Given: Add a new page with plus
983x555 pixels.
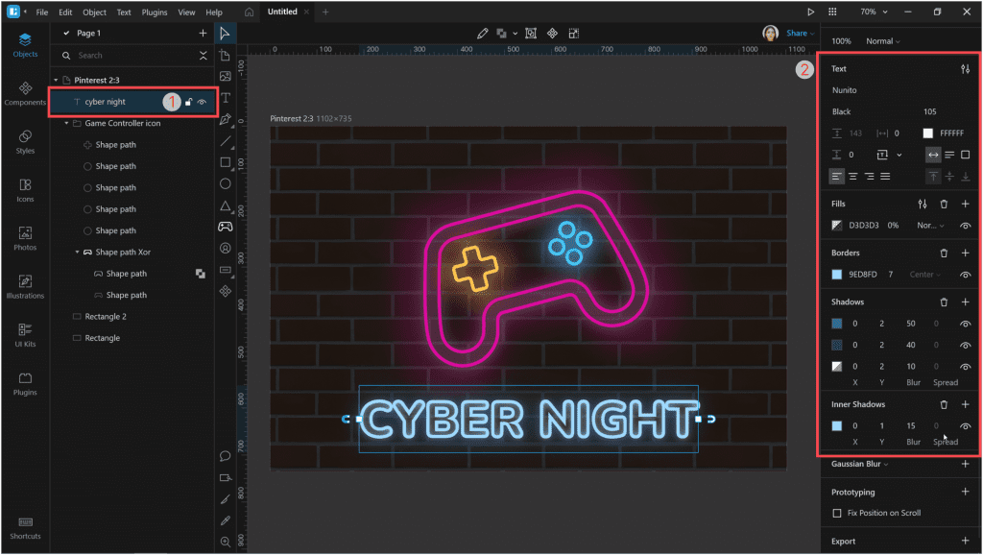Looking at the screenshot, I should click(x=203, y=34).
